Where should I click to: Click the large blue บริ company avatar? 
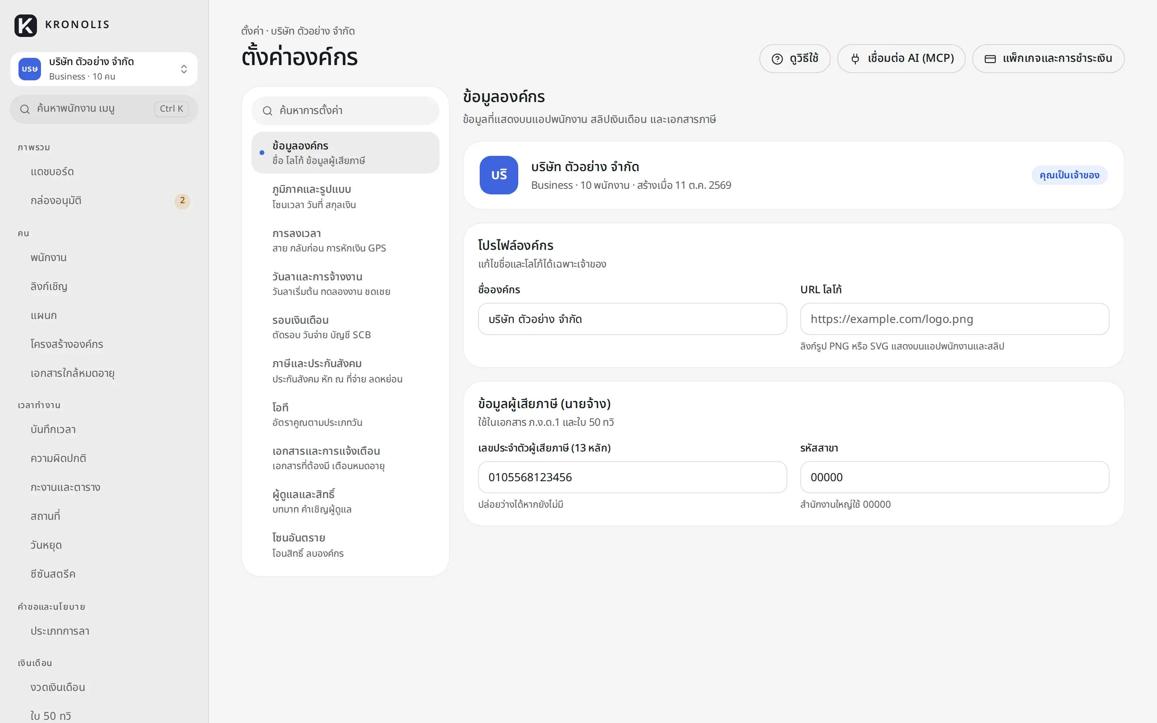[x=499, y=175]
